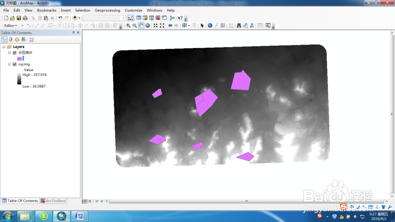Open the red ArcToolbox window icon
This screenshot has width=395, height=222.
tap(158, 18)
